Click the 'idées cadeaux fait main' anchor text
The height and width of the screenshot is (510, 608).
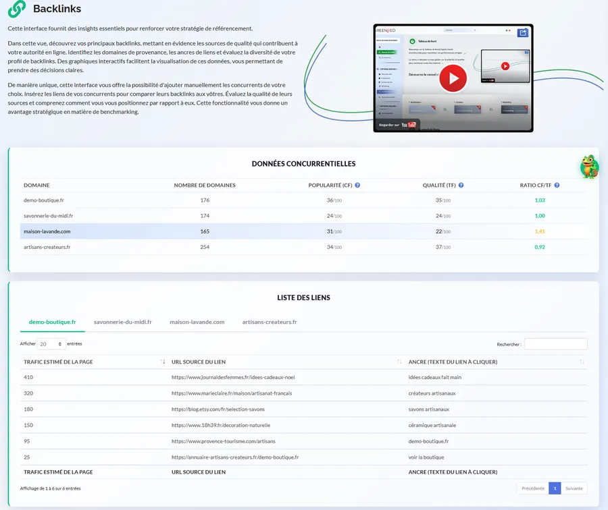[434, 377]
